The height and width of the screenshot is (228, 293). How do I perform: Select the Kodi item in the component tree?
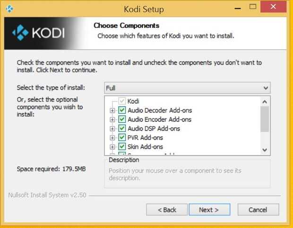pos(133,101)
